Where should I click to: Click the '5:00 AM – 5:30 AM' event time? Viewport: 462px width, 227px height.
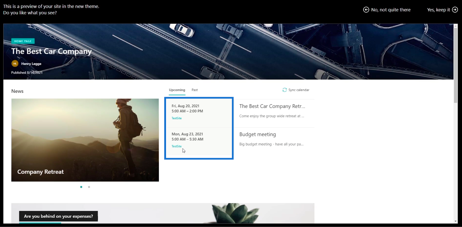pyautogui.click(x=187, y=139)
